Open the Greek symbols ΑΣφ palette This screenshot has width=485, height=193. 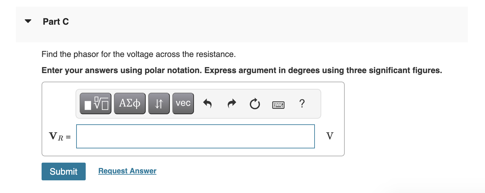coord(130,103)
